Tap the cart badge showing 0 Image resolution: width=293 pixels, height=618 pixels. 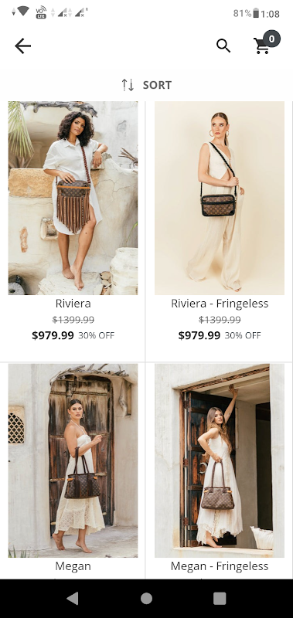point(271,39)
